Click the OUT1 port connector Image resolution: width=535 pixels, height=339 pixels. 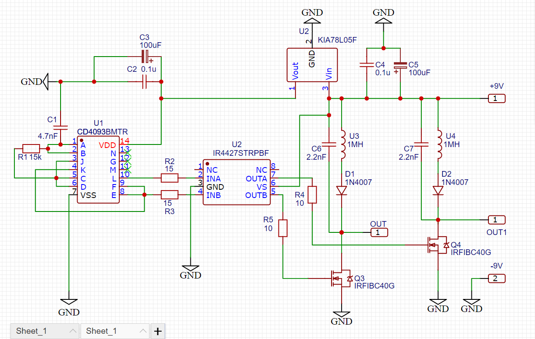[496, 220]
